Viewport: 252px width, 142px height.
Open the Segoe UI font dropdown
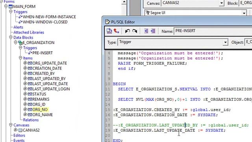click(244, 13)
